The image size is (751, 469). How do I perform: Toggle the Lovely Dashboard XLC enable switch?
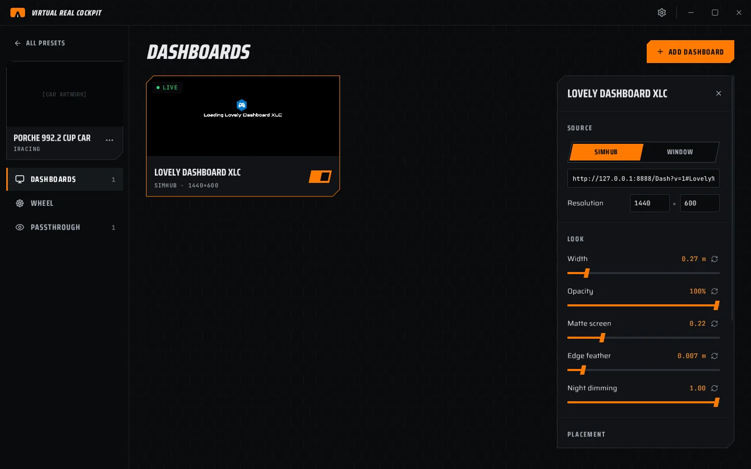click(x=320, y=177)
